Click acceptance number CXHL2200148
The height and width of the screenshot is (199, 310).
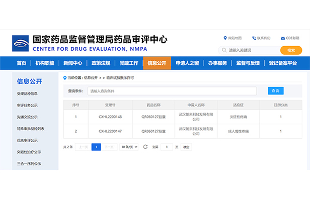point(110,117)
